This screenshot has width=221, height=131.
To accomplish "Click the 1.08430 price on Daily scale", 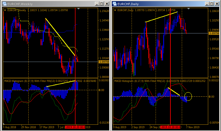I will click(x=214, y=67).
